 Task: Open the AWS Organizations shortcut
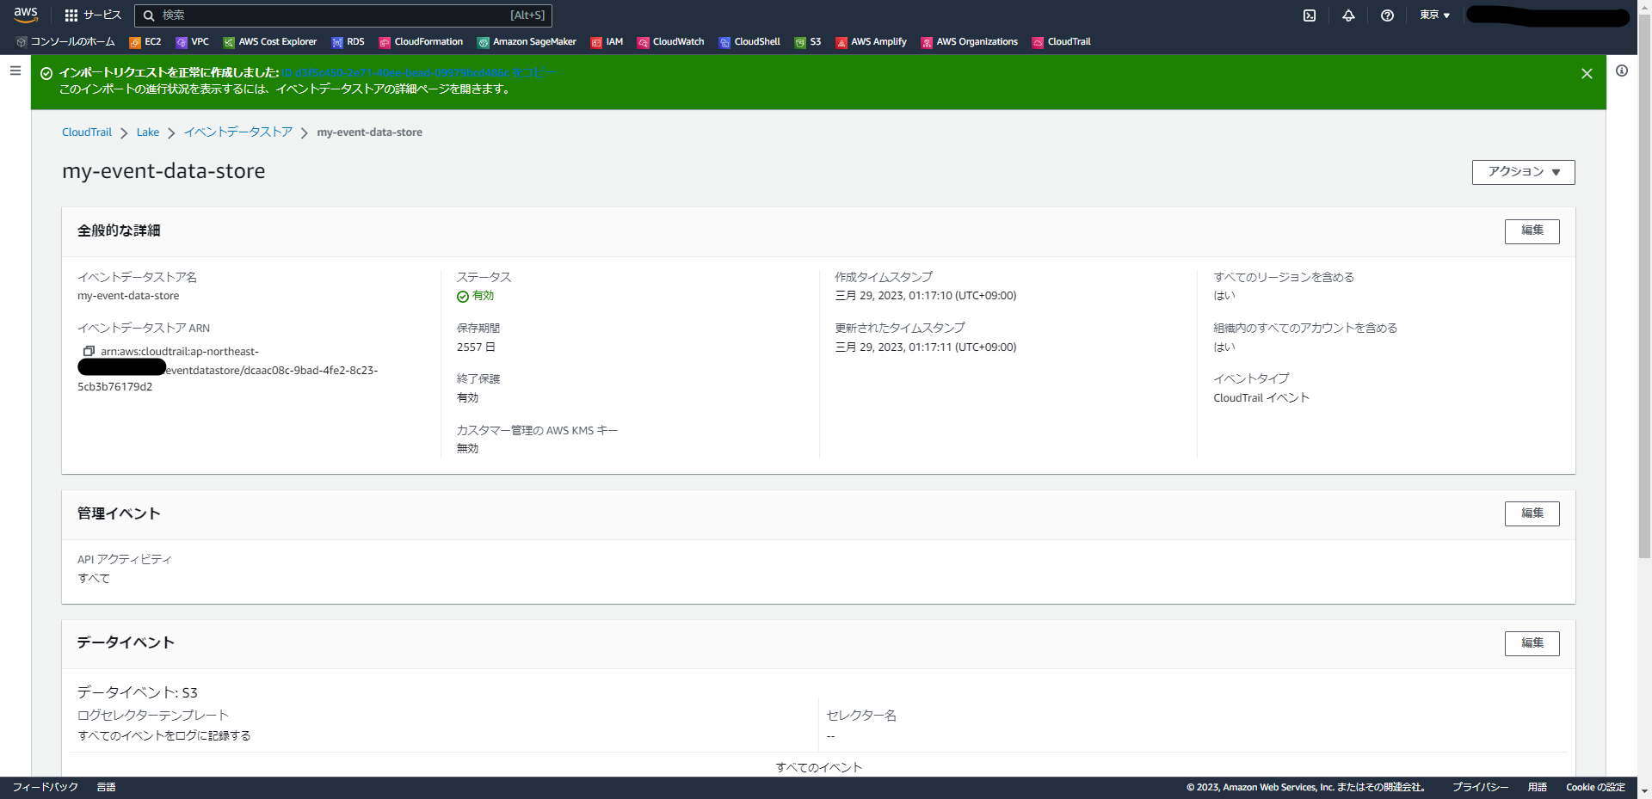pyautogui.click(x=969, y=41)
